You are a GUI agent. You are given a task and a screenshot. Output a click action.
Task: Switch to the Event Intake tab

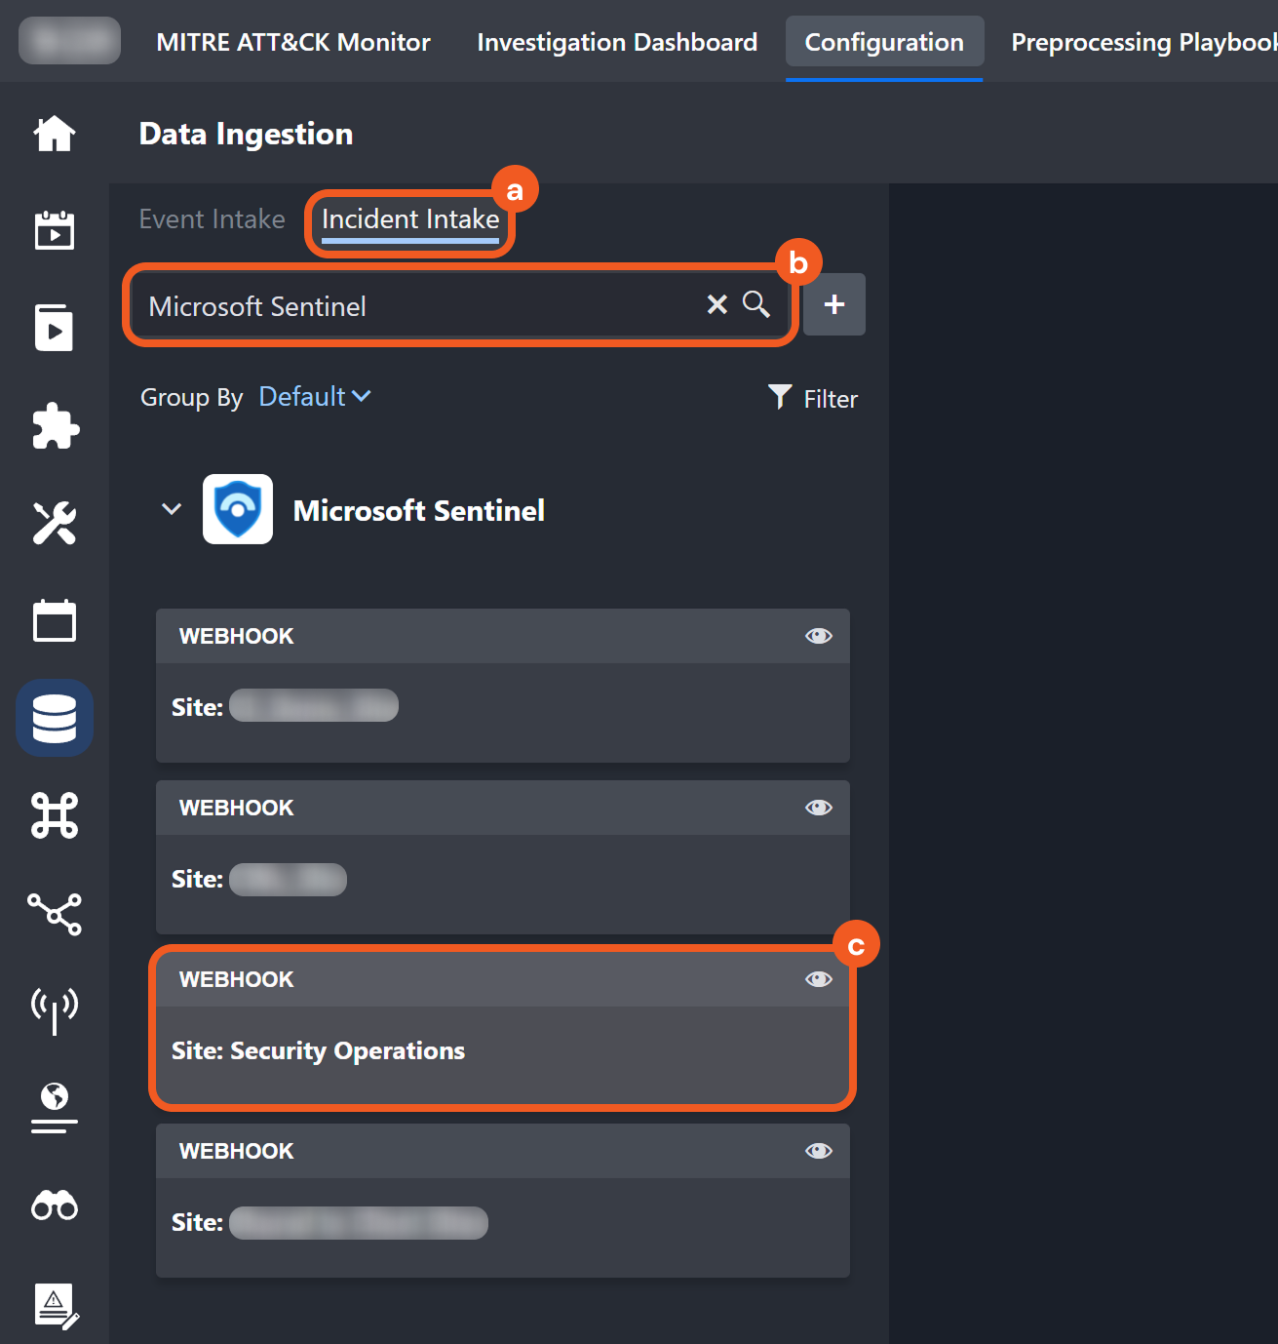point(213,219)
